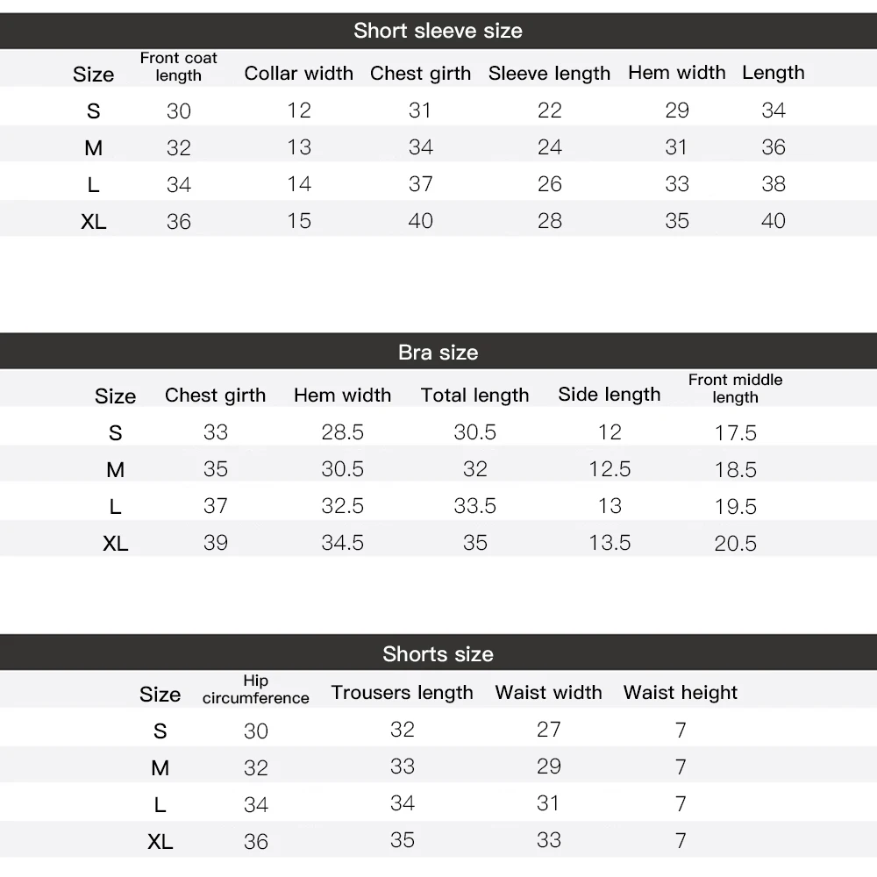This screenshot has height=877, width=877.
Task: Click the Short sleeve size header bar
Action: tap(438, 31)
